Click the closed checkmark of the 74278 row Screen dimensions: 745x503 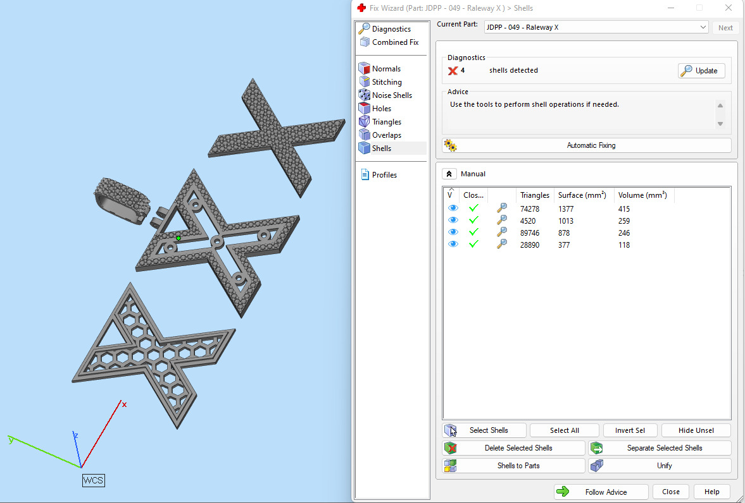[x=473, y=209]
